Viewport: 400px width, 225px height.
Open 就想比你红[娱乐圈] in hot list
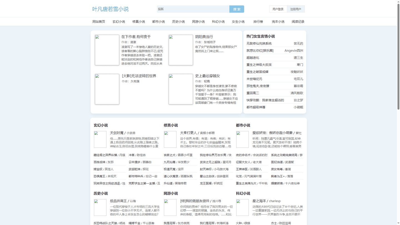(260, 51)
